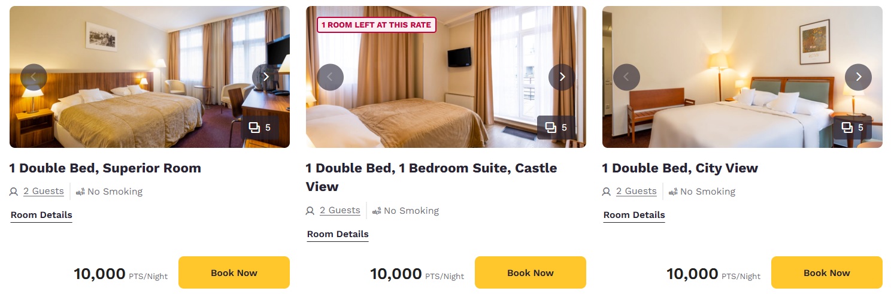Viewport: 891px width, 294px height.
Task: Advance to next Castle View Suite photo
Action: coord(562,77)
